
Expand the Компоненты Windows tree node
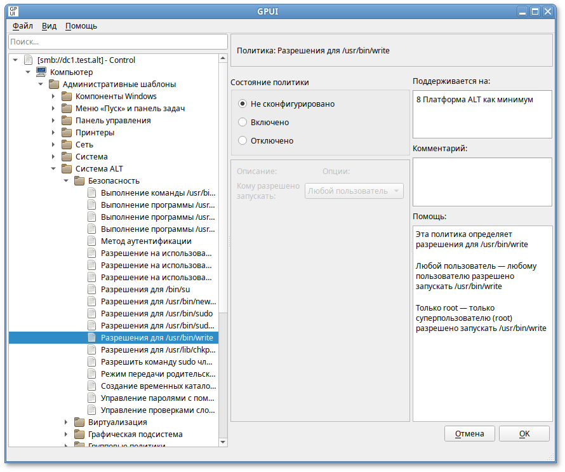coord(53,97)
